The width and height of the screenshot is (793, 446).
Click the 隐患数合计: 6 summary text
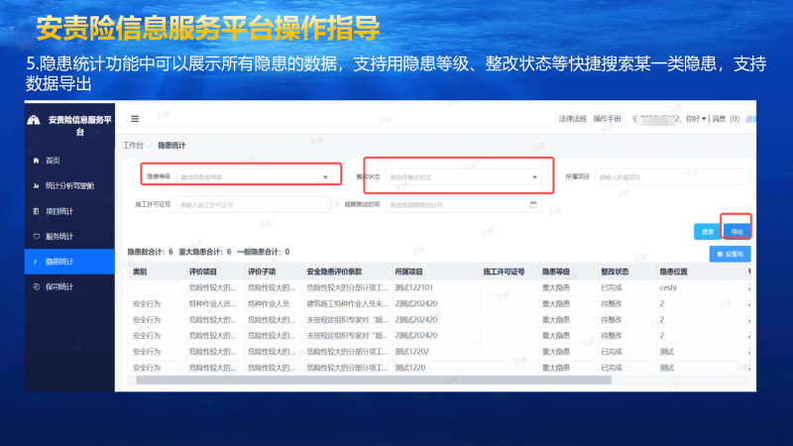[151, 252]
